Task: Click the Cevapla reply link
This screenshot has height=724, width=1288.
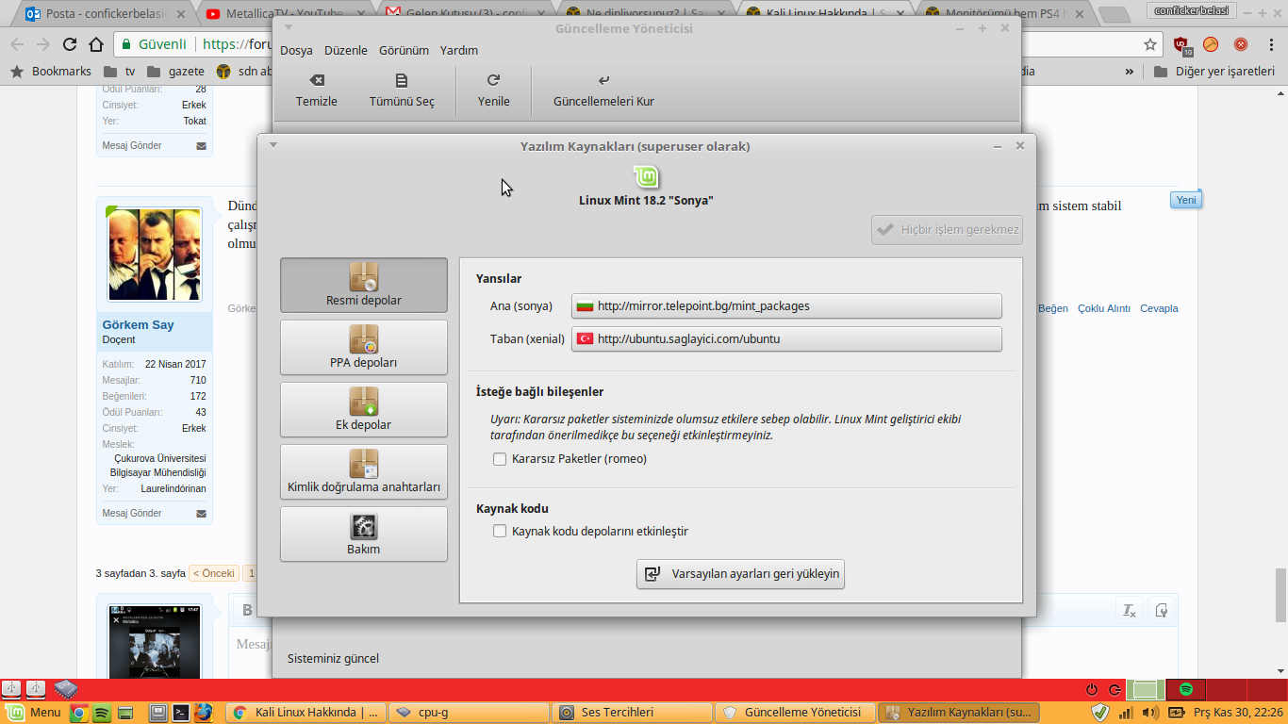Action: click(1159, 308)
